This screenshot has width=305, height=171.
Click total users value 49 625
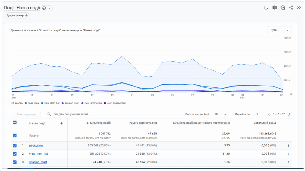(x=152, y=134)
